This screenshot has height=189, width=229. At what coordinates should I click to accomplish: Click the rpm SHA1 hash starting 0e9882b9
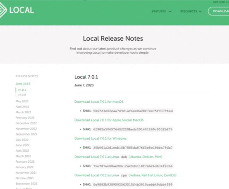pyautogui.click(x=133, y=184)
